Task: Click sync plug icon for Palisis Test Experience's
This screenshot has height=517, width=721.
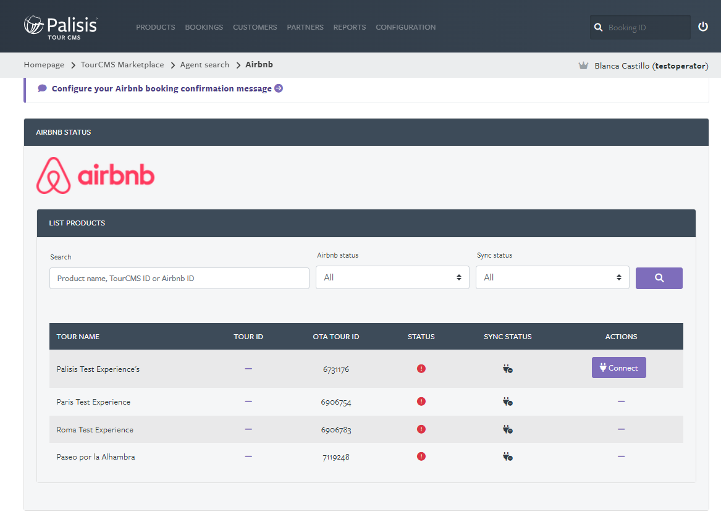Action: pos(508,369)
